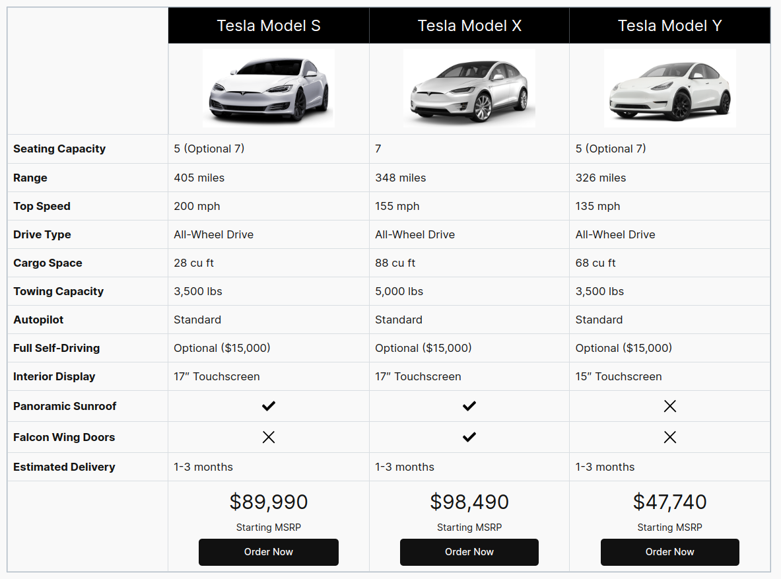Select the Tesla Model S column header

269,26
